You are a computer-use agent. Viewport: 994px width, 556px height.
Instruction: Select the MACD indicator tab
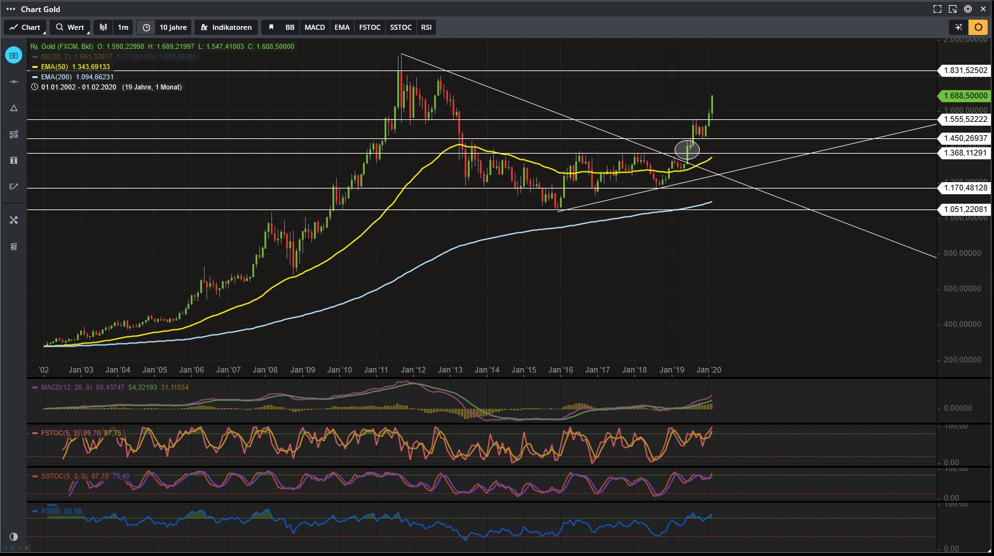pyautogui.click(x=315, y=27)
